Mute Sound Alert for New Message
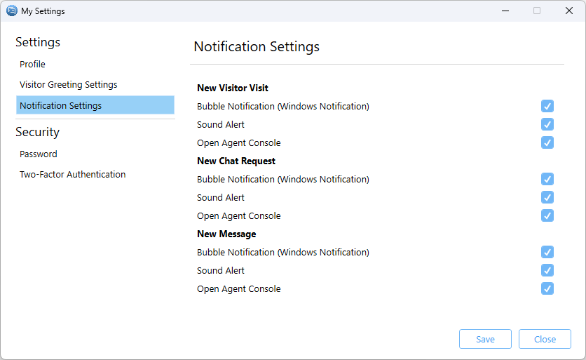 (547, 270)
